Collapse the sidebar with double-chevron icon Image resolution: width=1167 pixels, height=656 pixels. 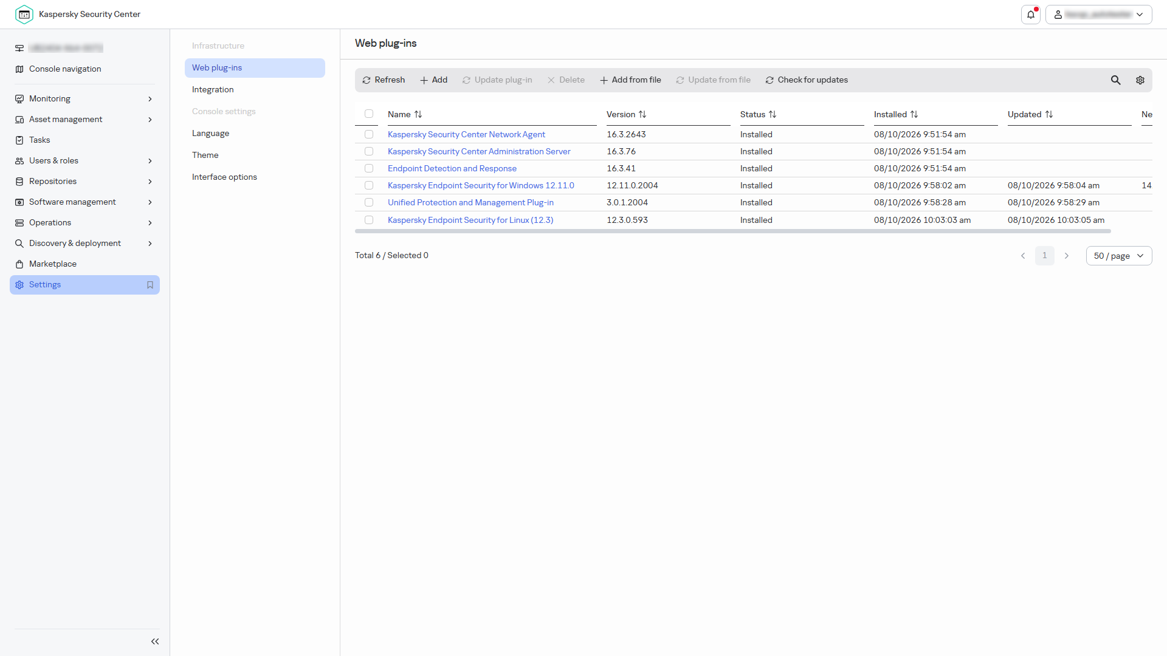[155, 641]
